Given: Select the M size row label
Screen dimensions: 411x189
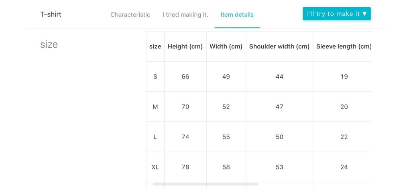Looking at the screenshot, I should pos(155,107).
